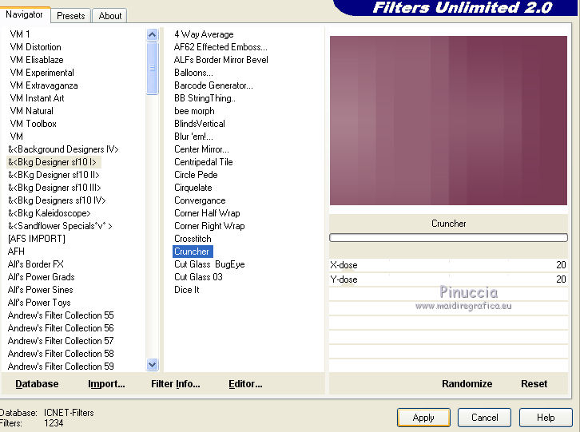Click the filter preview image
The height and width of the screenshot is (432, 580).
point(448,121)
